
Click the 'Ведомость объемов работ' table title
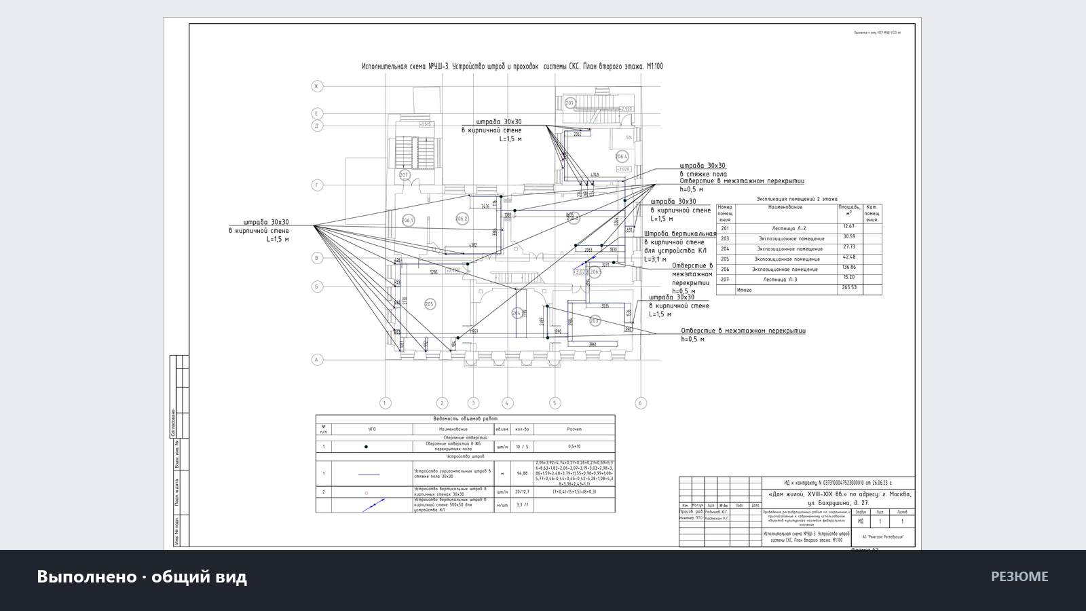466,419
